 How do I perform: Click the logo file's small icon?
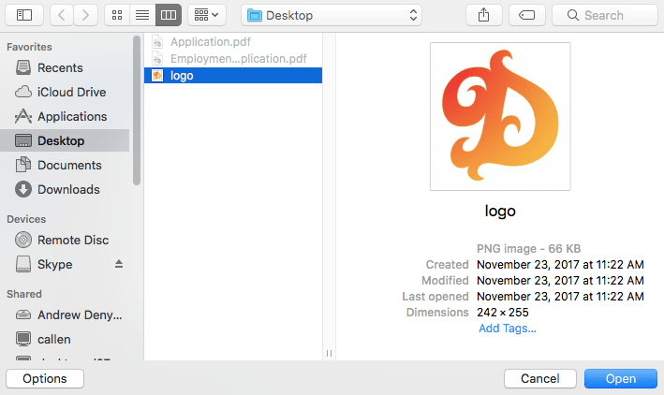tap(157, 76)
